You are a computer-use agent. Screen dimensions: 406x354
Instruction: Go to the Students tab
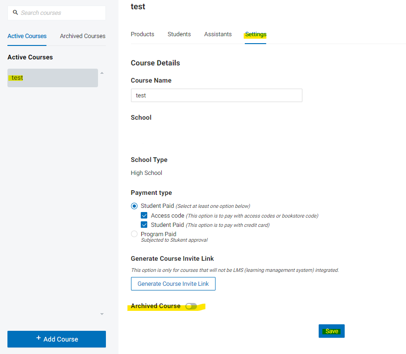click(179, 34)
